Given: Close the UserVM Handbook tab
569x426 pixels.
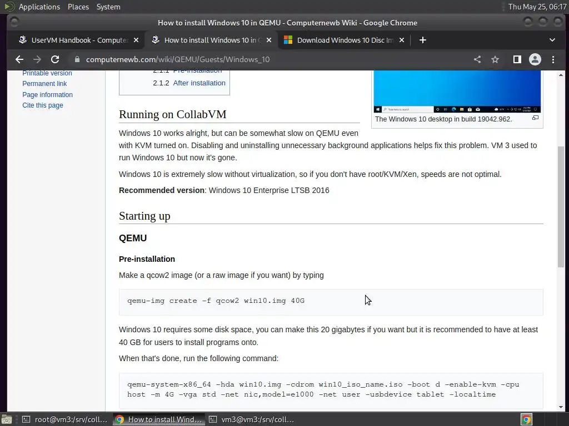Looking at the screenshot, I should click(x=136, y=40).
